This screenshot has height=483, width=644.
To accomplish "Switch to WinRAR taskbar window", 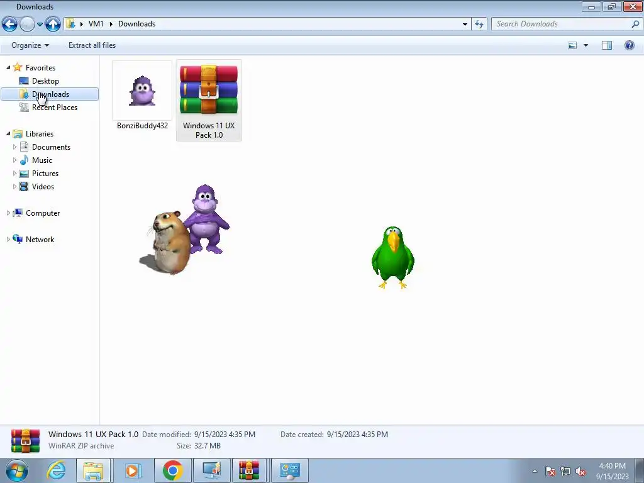I will (x=249, y=470).
